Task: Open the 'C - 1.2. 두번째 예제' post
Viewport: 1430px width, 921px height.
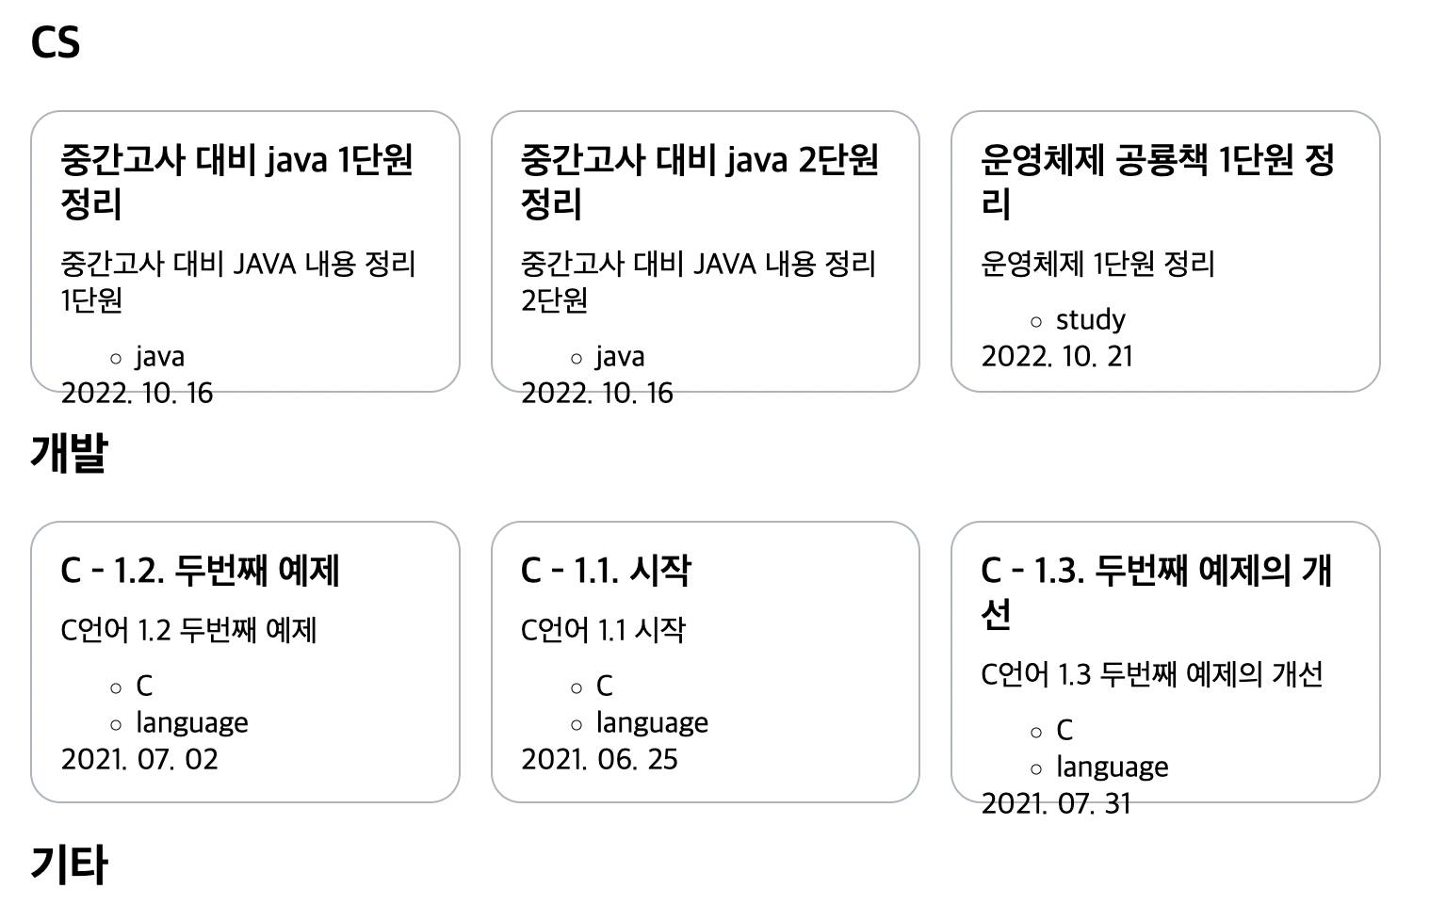Action: click(200, 571)
